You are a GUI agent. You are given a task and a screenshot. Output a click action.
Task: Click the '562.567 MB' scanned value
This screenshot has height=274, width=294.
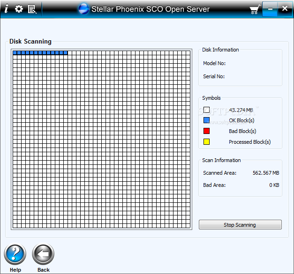[x=266, y=173]
